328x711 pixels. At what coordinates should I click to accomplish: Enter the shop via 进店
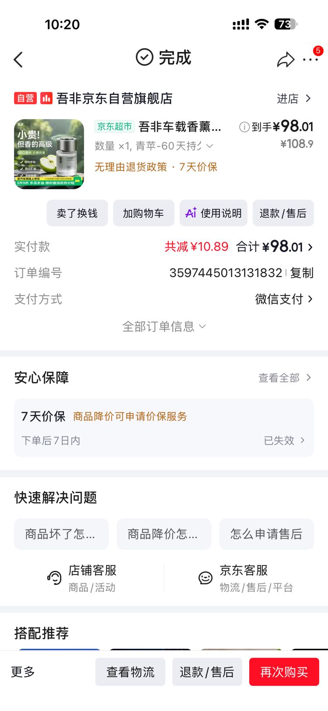(x=294, y=99)
